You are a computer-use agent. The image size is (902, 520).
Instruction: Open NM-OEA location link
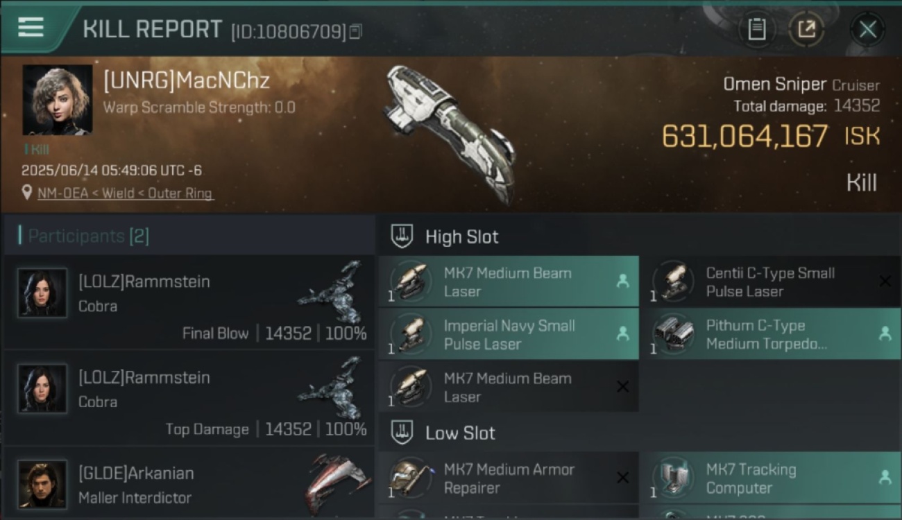tap(125, 193)
